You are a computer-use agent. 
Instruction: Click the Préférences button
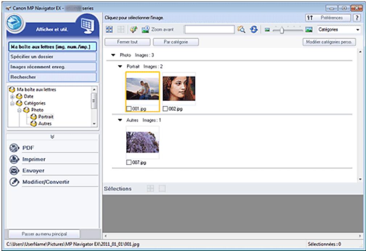click(x=328, y=18)
